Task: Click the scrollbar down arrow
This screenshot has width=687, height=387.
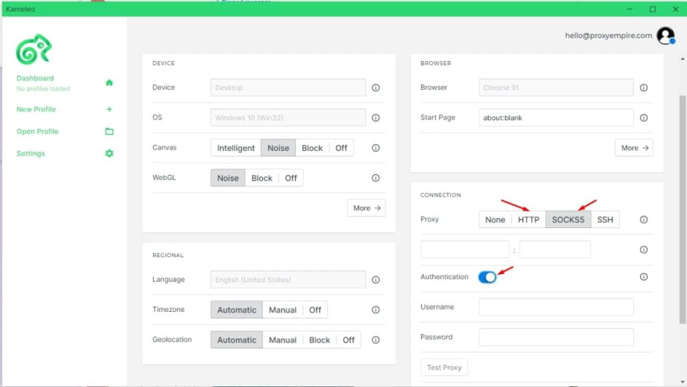Action: tap(682, 382)
